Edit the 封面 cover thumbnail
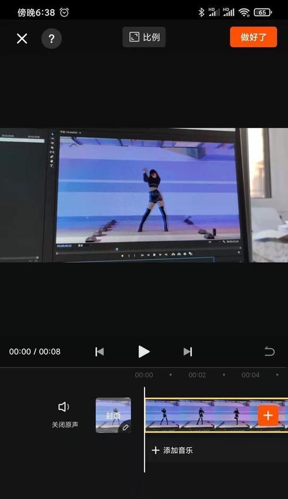The height and width of the screenshot is (499, 288). click(113, 415)
